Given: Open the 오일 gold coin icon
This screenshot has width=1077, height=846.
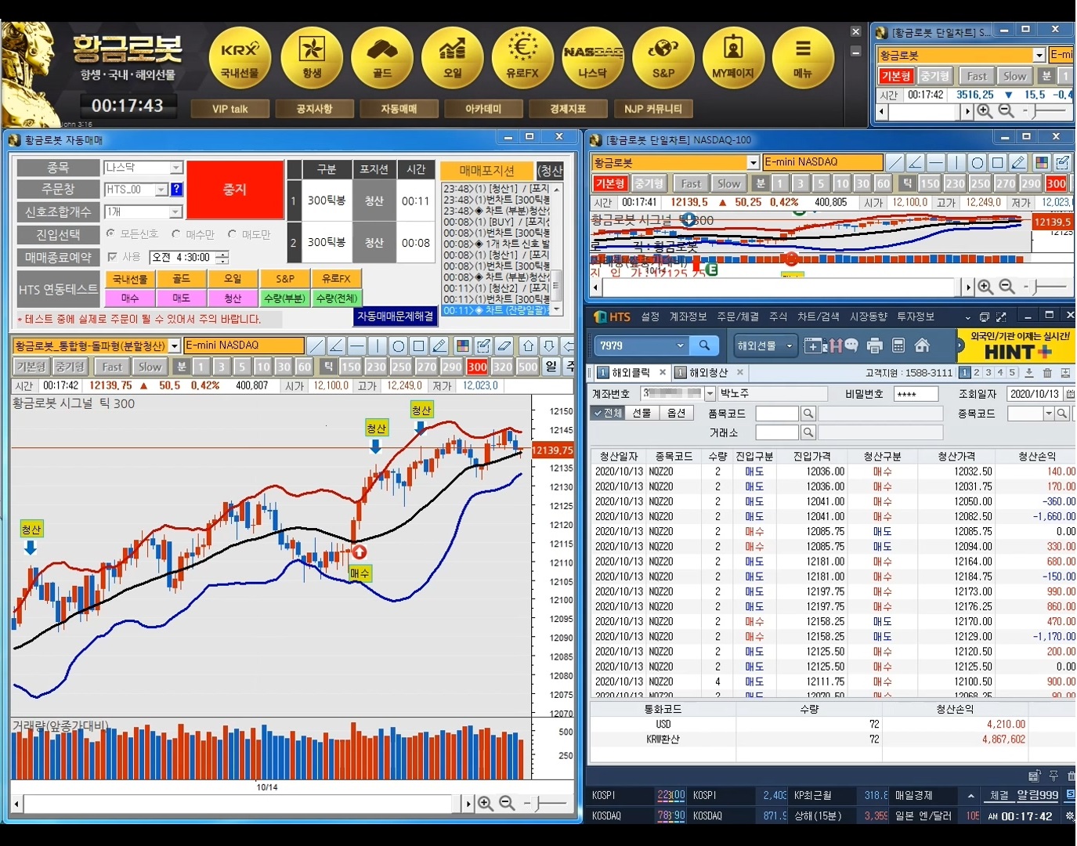Looking at the screenshot, I should [x=453, y=58].
